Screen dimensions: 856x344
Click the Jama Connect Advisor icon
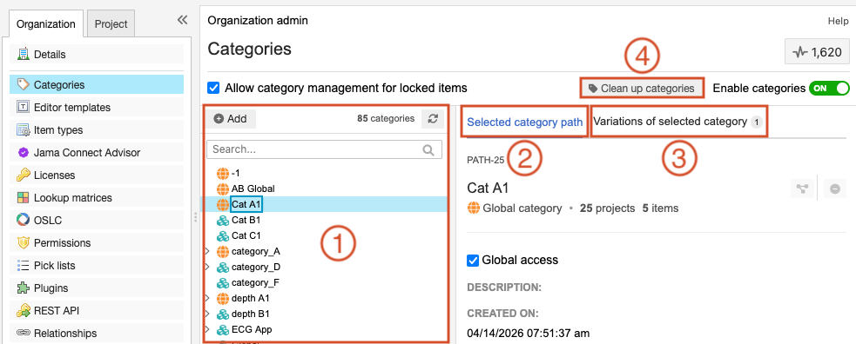tap(23, 153)
